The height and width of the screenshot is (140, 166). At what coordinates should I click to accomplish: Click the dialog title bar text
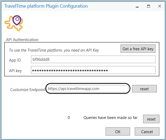(46, 6)
